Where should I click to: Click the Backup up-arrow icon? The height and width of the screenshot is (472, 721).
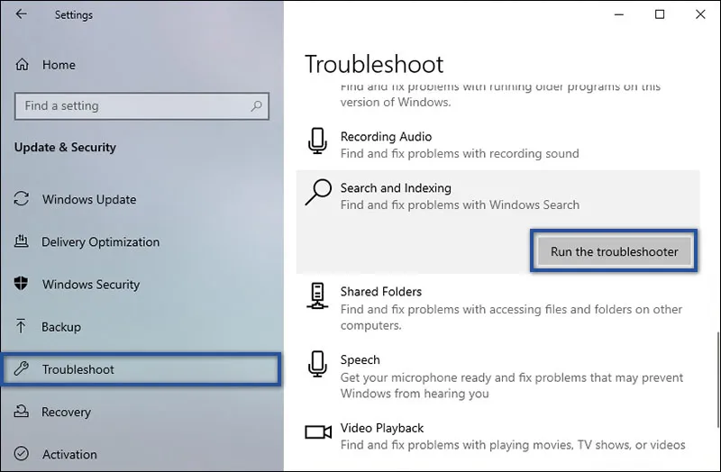[21, 326]
